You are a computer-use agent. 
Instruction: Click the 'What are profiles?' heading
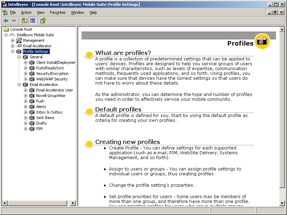[123, 53]
